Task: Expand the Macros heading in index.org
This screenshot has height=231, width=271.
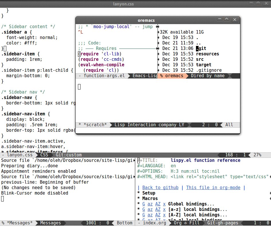Action: tap(150, 198)
